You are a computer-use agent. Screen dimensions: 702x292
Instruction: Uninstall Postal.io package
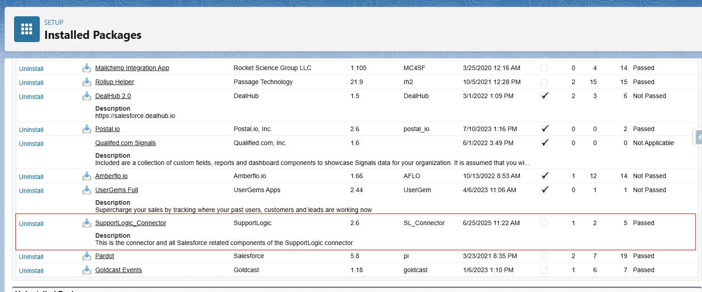coord(31,130)
